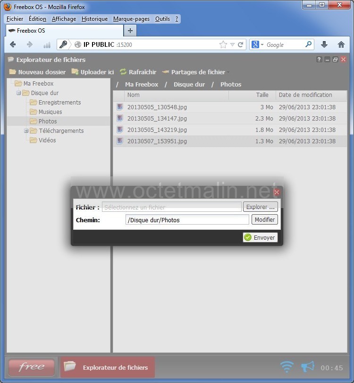The width and height of the screenshot is (354, 383).
Task: Sort files by the Taille column header
Action: 253,95
